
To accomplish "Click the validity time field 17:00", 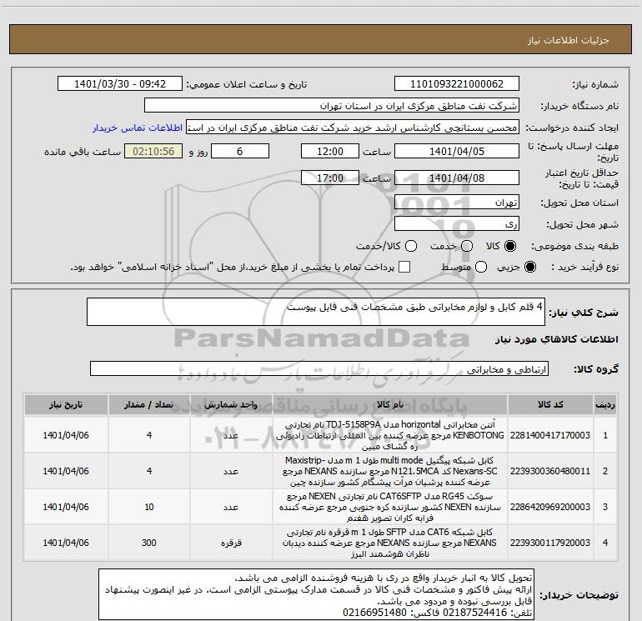I will pos(330,178).
